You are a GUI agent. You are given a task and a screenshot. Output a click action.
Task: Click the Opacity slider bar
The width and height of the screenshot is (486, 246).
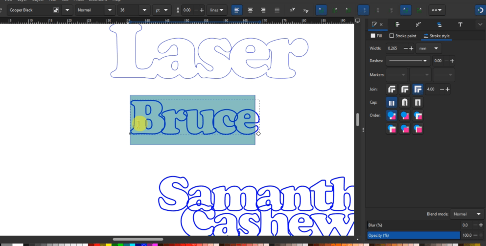[x=413, y=235]
